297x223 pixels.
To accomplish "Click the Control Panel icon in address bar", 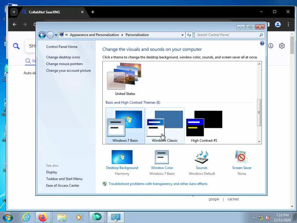I will click(61, 35).
